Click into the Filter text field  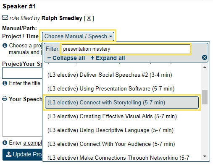click(126, 49)
